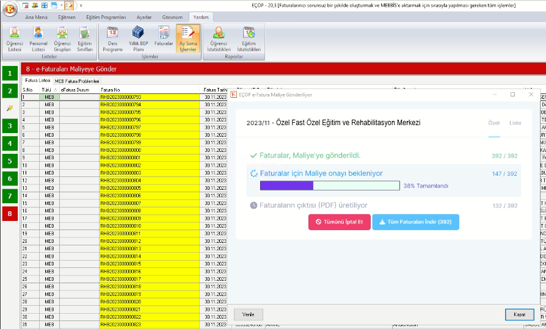Open the Customize Quick Access Toolbar arrow
The width and height of the screenshot is (546, 329).
click(81, 5)
